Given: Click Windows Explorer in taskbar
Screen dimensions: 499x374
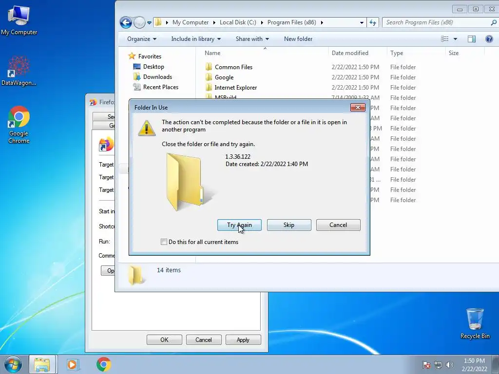Looking at the screenshot, I should tap(42, 364).
